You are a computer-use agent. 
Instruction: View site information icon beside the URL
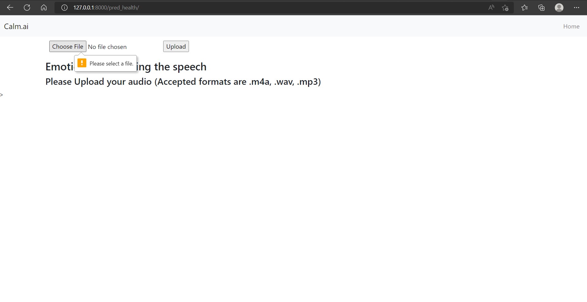(64, 8)
